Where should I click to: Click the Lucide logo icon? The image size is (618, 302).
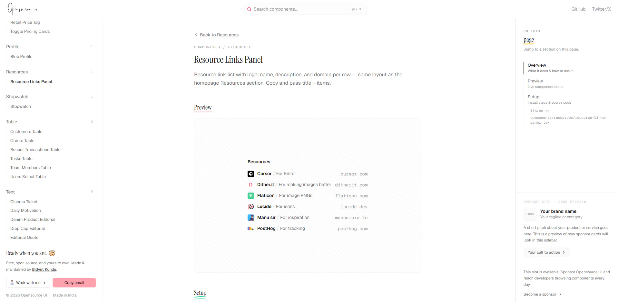click(251, 207)
